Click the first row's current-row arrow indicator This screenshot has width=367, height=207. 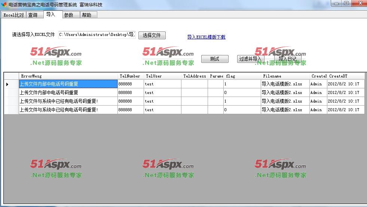[x=7, y=84]
